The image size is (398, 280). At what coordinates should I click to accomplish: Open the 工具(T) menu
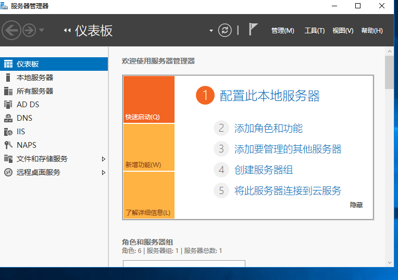[315, 31]
